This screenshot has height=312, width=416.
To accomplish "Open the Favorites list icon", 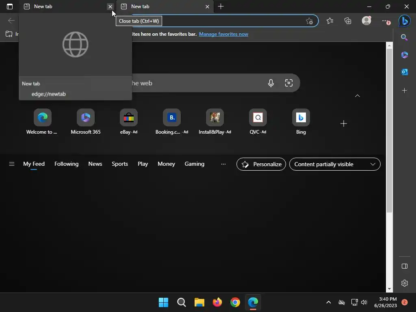I will (330, 21).
